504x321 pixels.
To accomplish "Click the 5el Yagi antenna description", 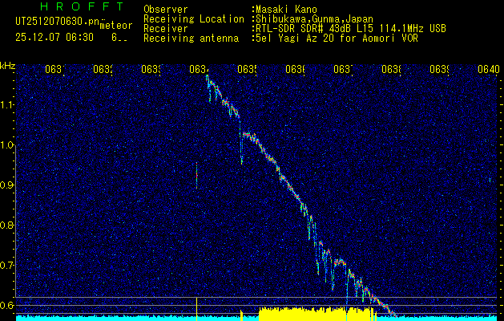I will coord(337,39).
